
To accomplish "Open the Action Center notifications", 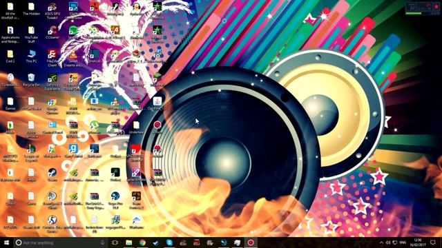I will pyautogui.click(x=433, y=242).
